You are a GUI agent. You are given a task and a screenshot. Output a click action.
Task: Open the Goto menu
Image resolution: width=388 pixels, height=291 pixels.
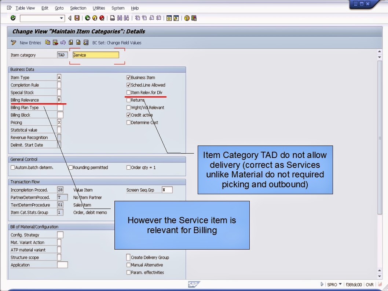coord(59,8)
